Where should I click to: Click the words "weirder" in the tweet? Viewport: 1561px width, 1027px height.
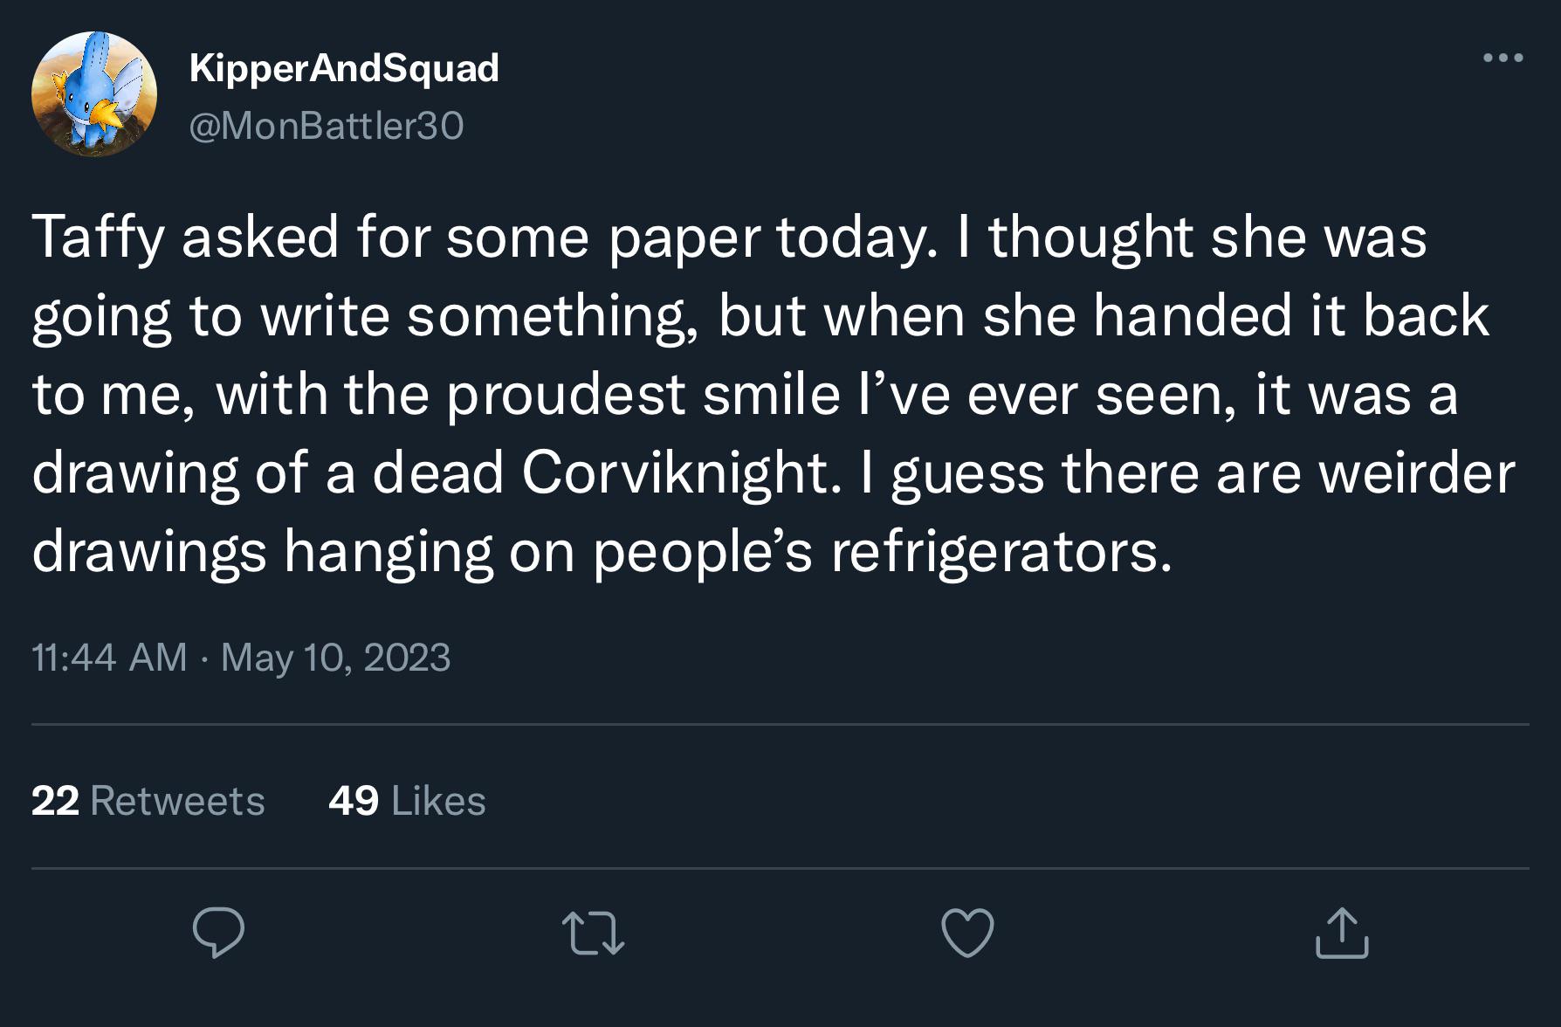point(1416,473)
